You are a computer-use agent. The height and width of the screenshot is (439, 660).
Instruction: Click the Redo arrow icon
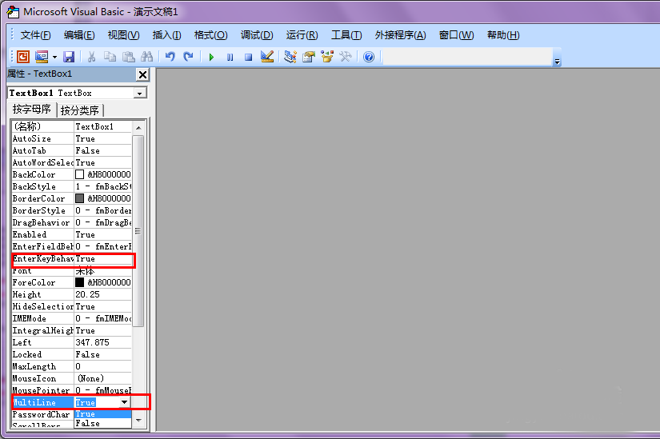coord(188,57)
